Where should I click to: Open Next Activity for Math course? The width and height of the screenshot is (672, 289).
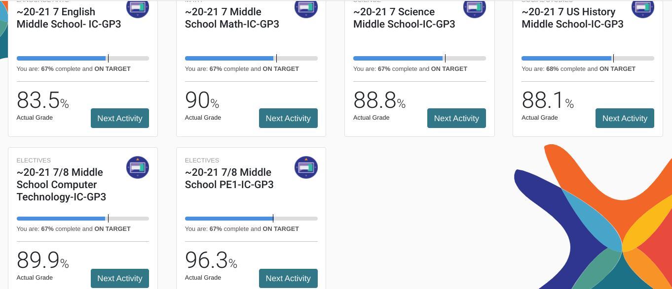288,118
